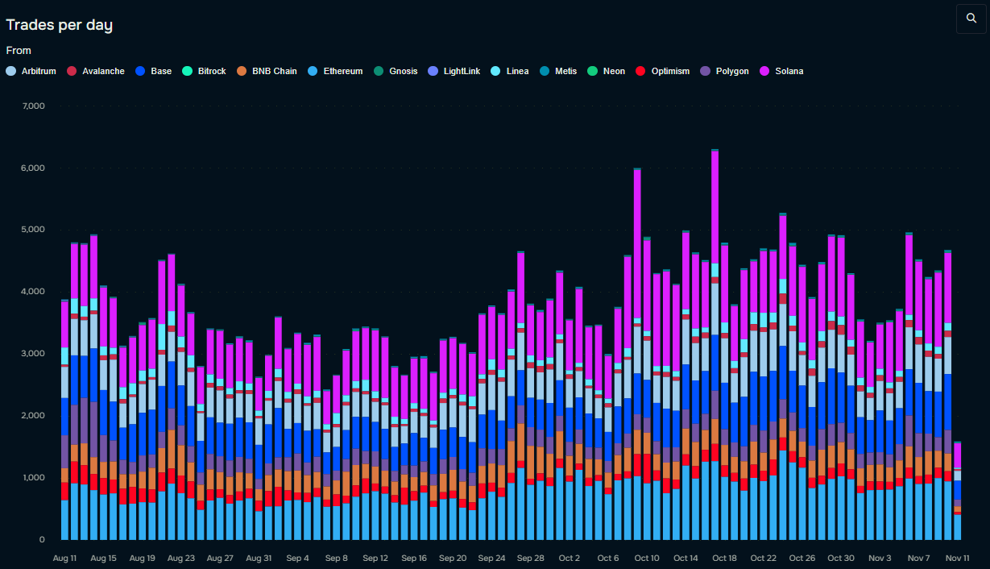Click the Aug 11 x-axis label
990x569 pixels.
pyautogui.click(x=65, y=558)
